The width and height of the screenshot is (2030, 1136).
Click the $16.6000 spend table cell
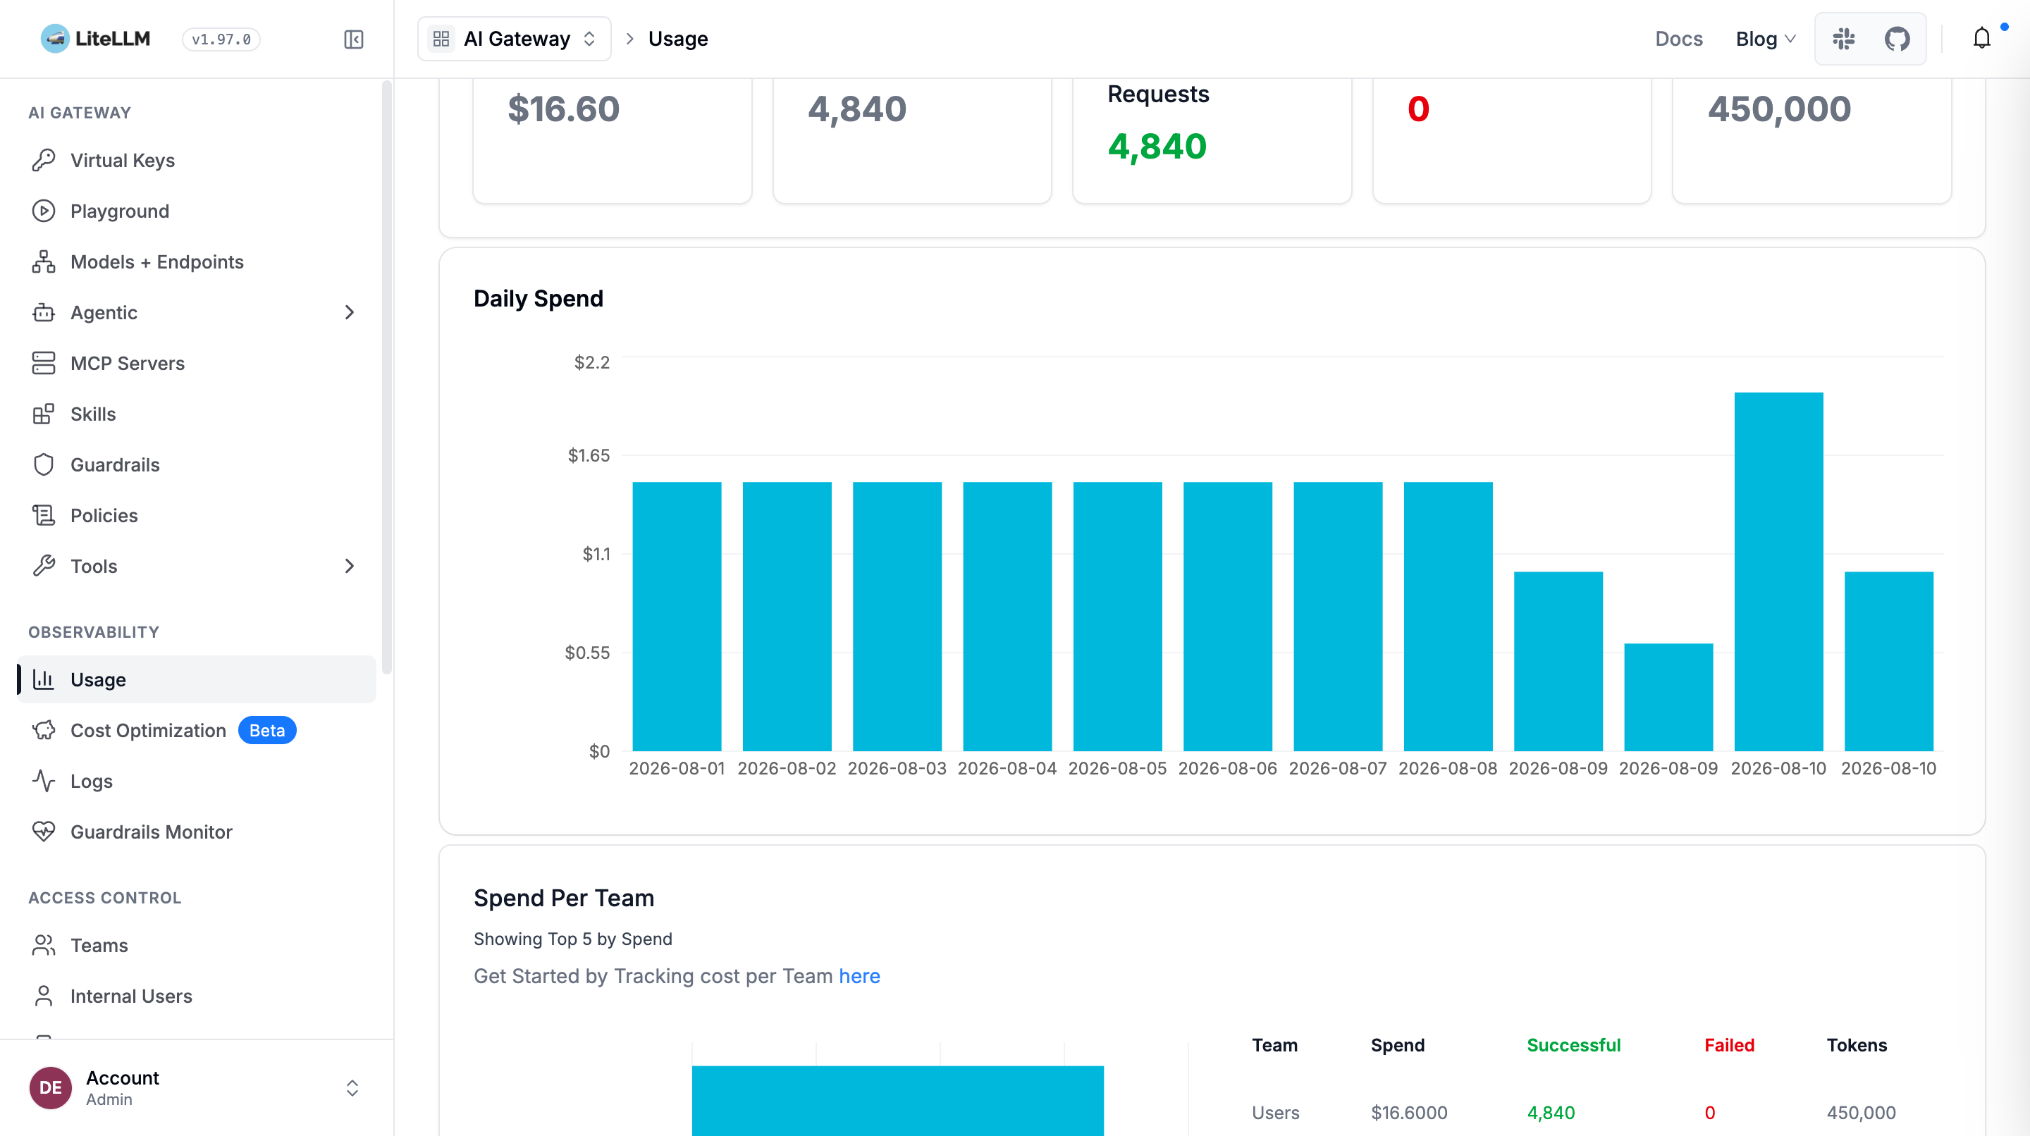coord(1409,1112)
